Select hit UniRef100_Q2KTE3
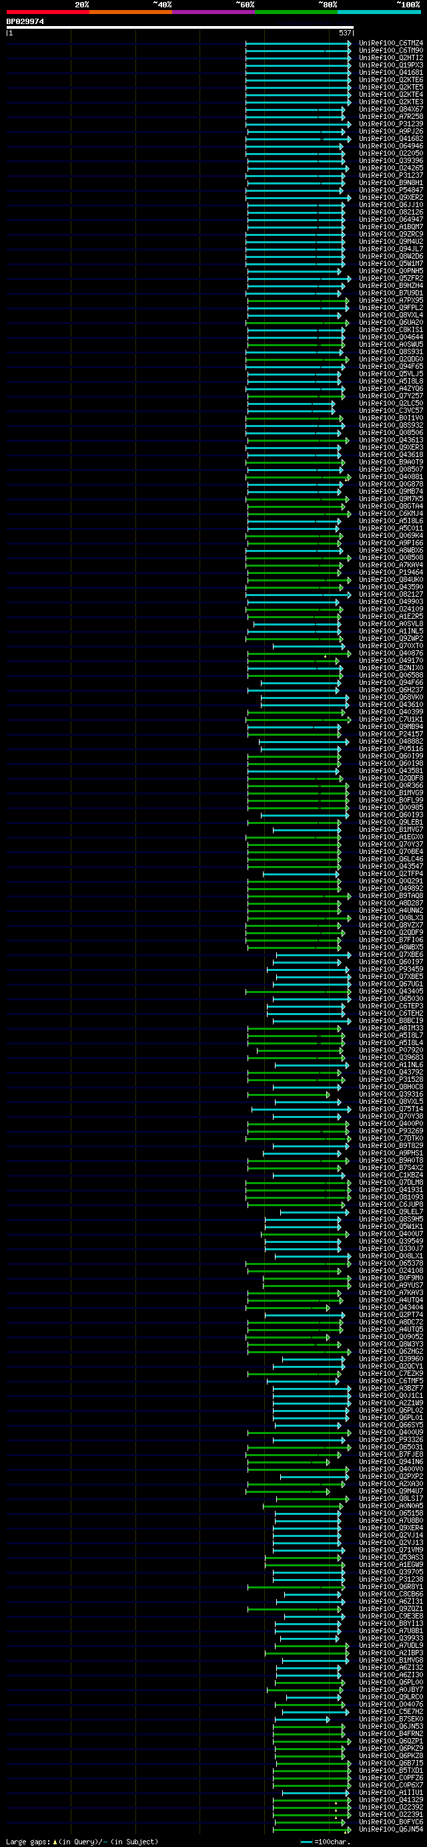Viewport: 427px width, 1847px height. click(391, 102)
